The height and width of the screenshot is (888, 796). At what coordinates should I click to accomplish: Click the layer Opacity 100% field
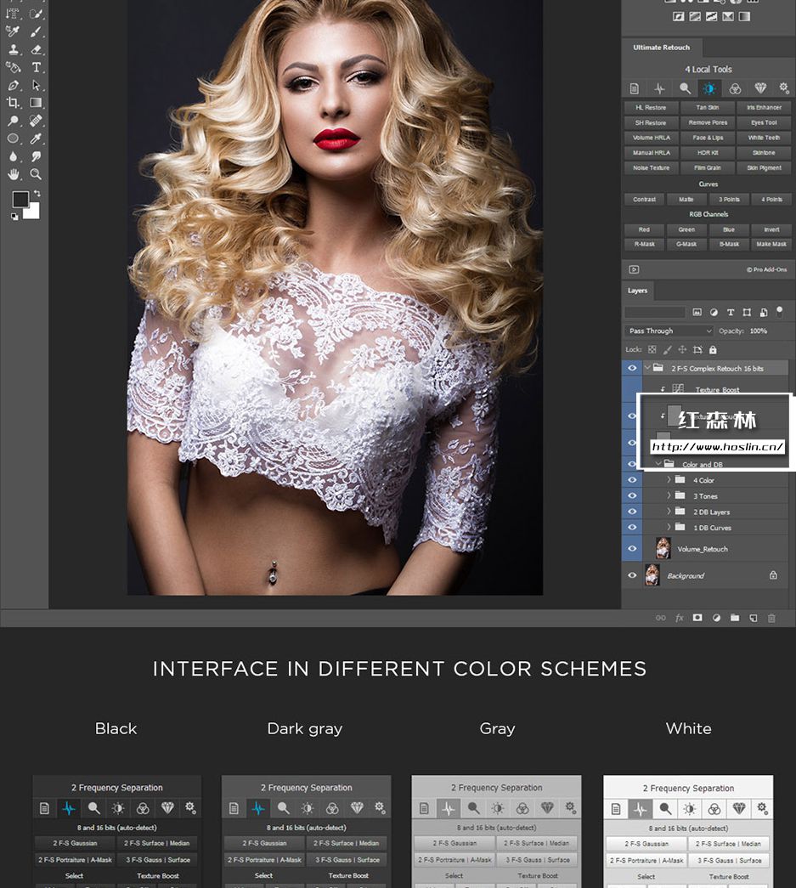(x=759, y=331)
